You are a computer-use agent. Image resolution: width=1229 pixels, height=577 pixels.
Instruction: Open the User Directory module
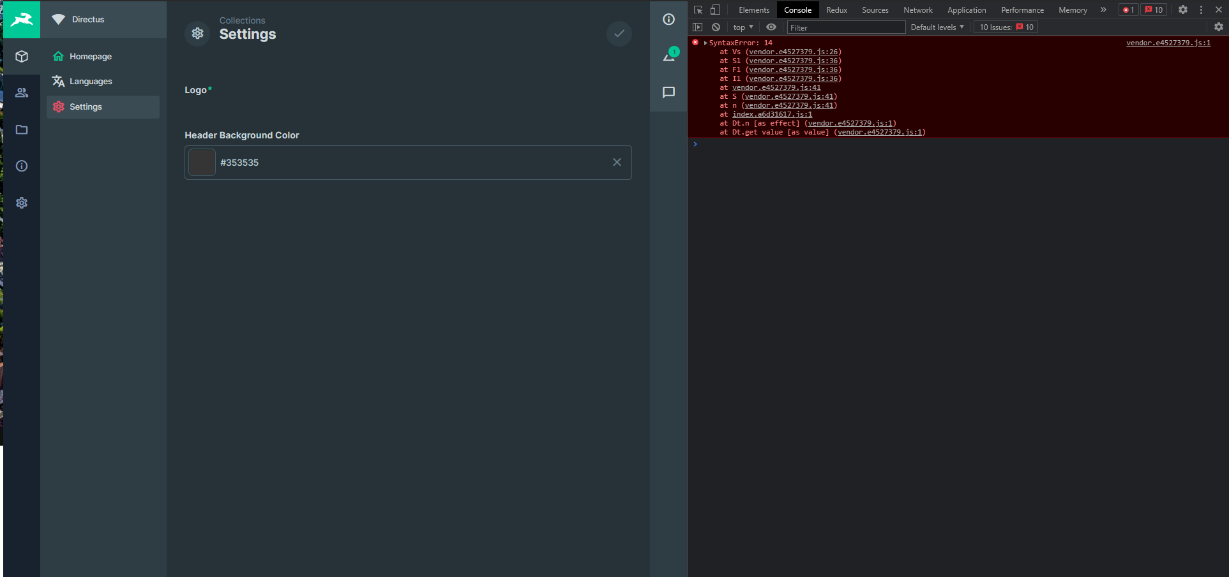[x=22, y=92]
